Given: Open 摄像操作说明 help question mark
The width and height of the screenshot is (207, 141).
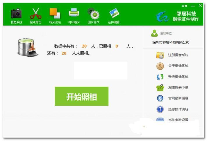Looking at the screenshot, I should pyautogui.click(x=160, y=109).
